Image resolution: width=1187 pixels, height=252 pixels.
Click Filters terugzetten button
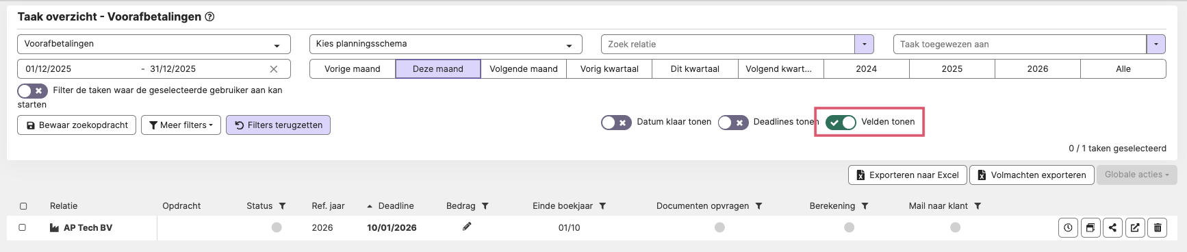coord(278,125)
